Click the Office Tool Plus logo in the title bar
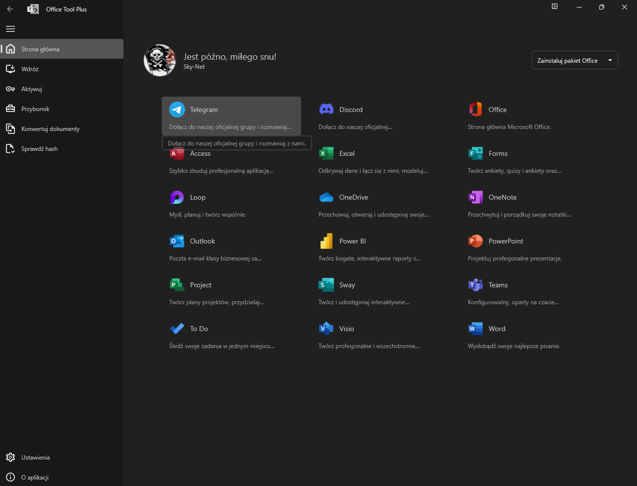Screen dimensions: 637x486 tap(33, 9)
